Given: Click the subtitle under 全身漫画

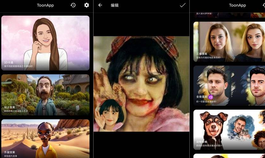Looking at the screenshot, I should pyautogui.click(x=206, y=102).
